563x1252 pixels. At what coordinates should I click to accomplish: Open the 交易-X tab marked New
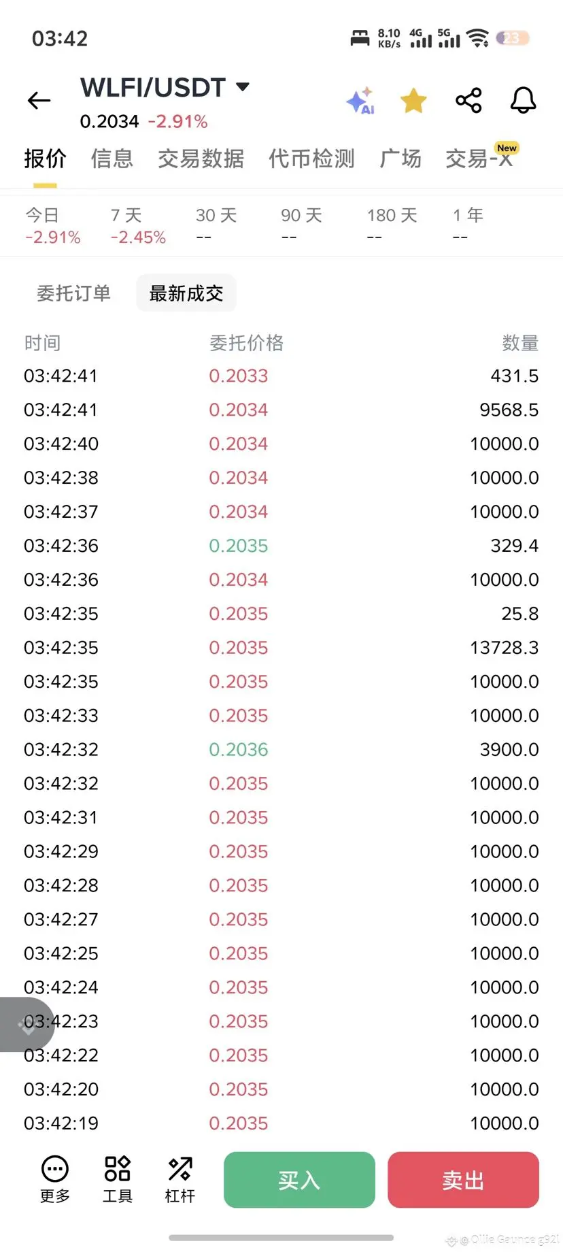481,157
